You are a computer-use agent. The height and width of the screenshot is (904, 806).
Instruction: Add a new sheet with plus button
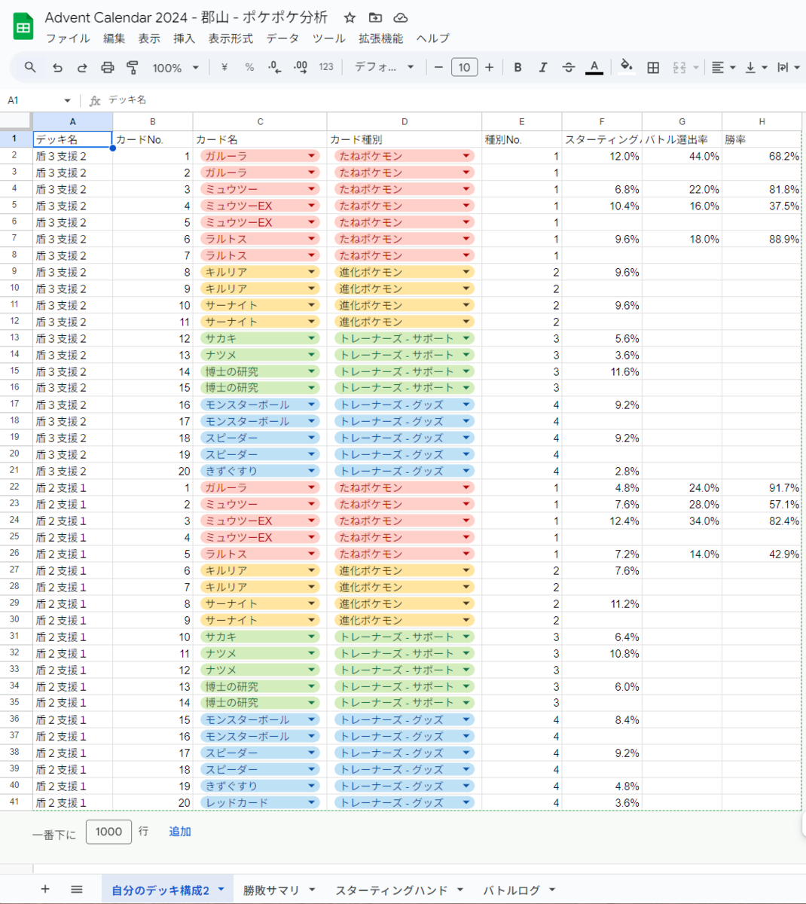(x=45, y=890)
